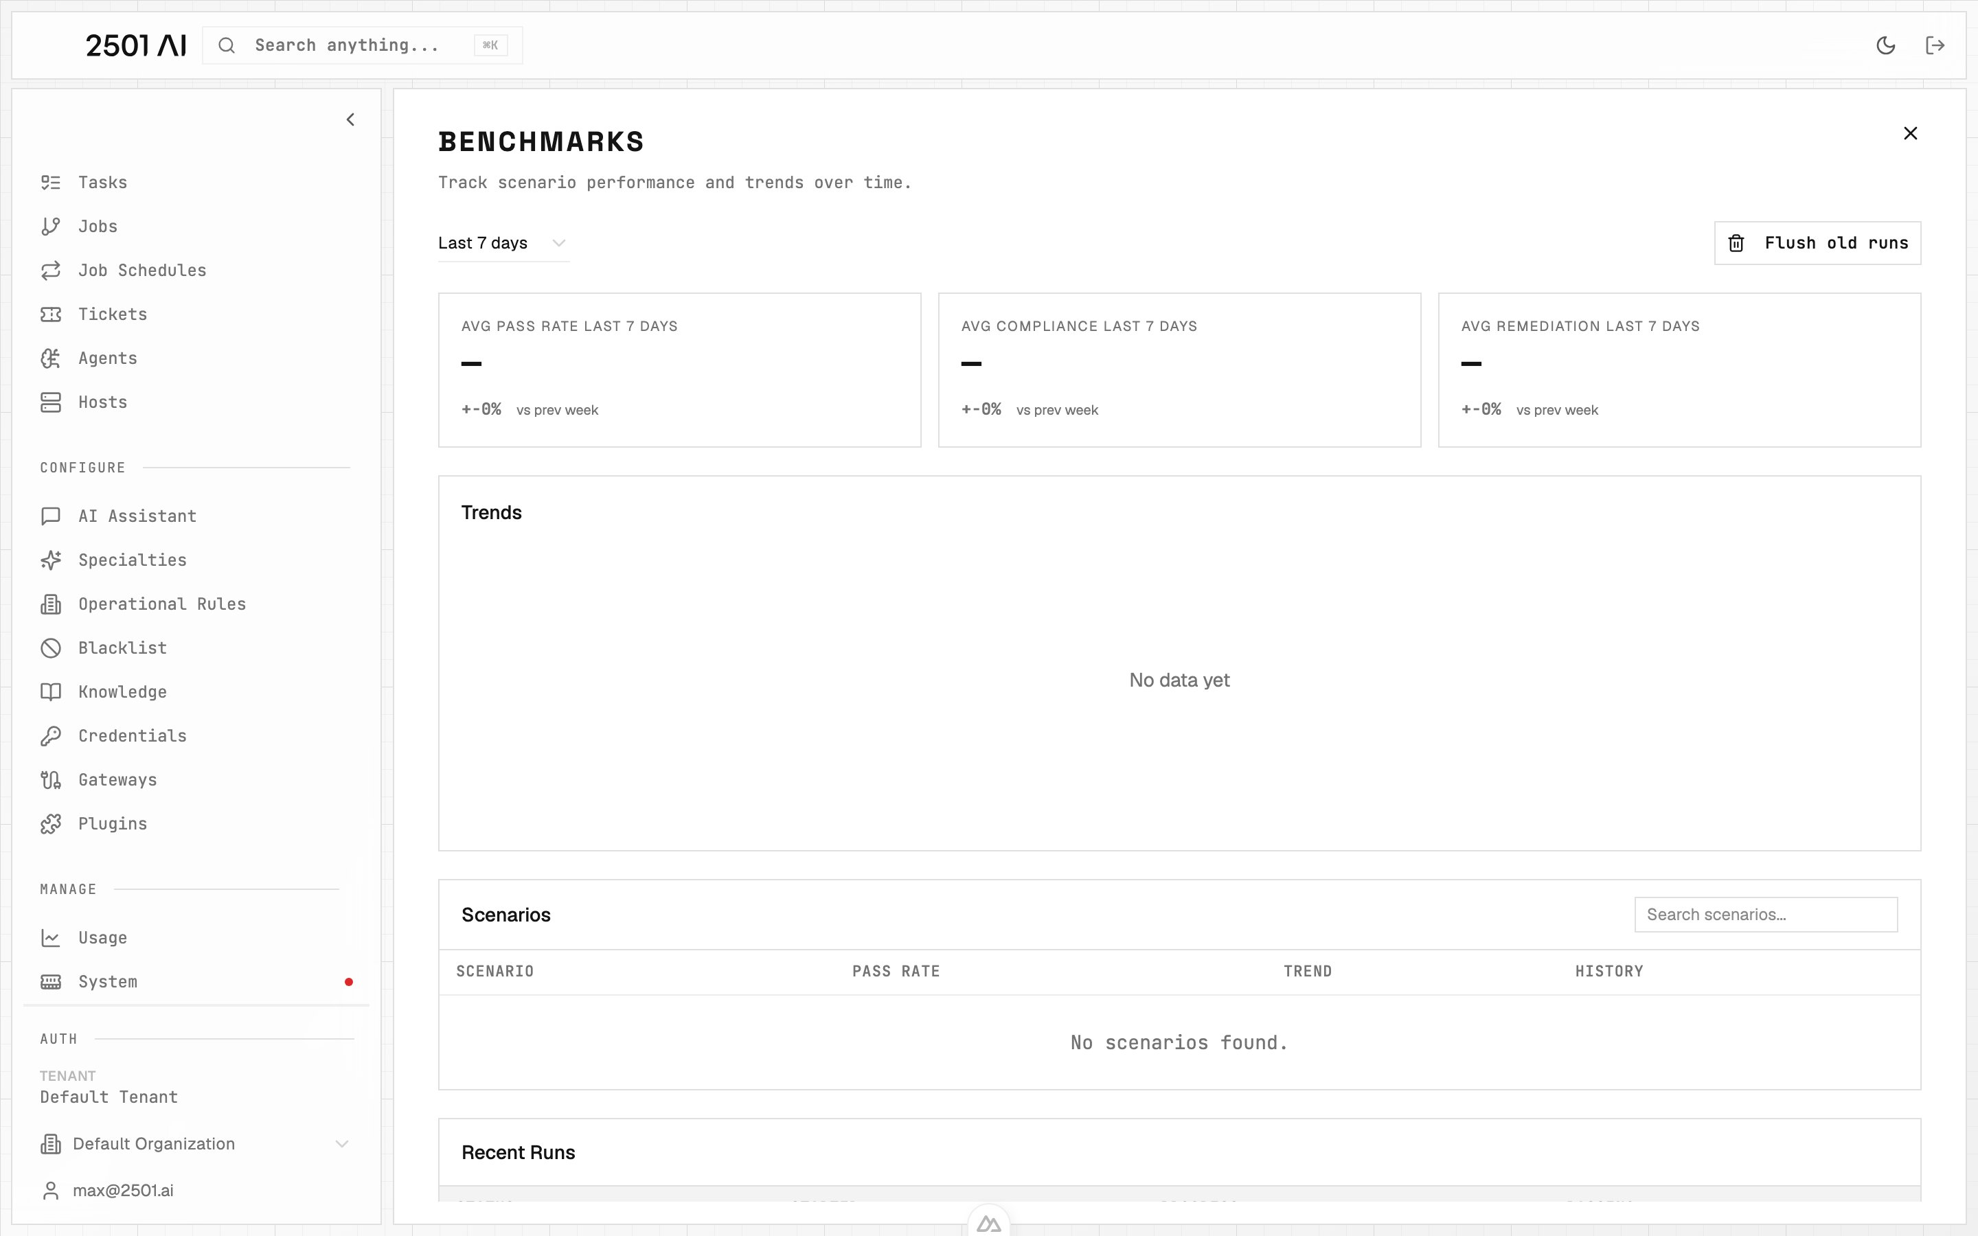The image size is (1978, 1236).
Task: Click the Nuxt devtools icon at bottom
Action: (x=988, y=1224)
